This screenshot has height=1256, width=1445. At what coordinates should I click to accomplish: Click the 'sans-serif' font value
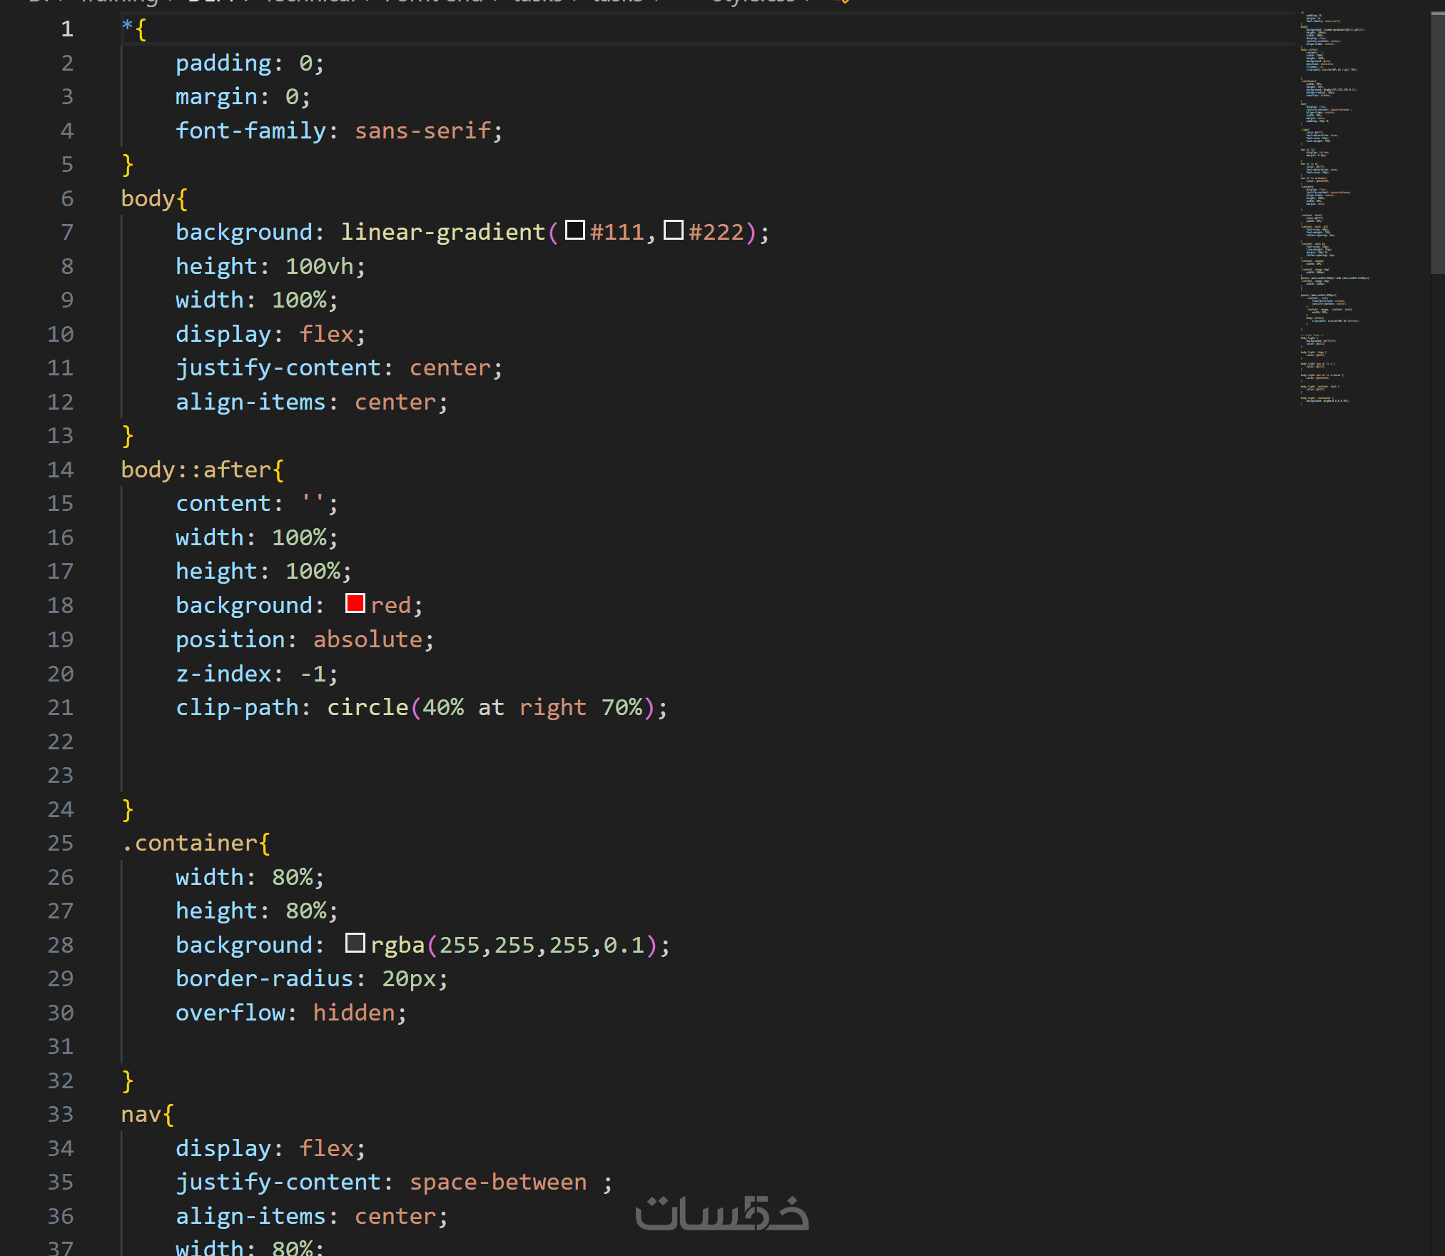pos(423,131)
